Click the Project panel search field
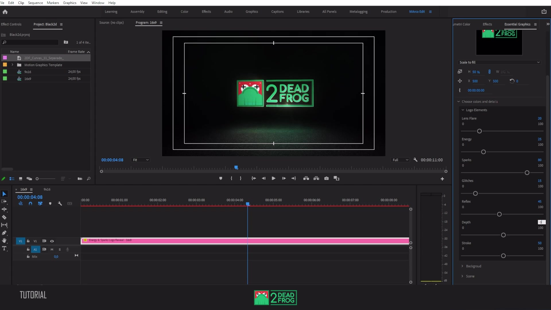Viewport: 551px width, 310px height. 30,42
